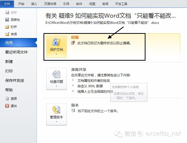Select 信息 in the backstage menu
187x143 pixels.
click(x=18, y=43)
